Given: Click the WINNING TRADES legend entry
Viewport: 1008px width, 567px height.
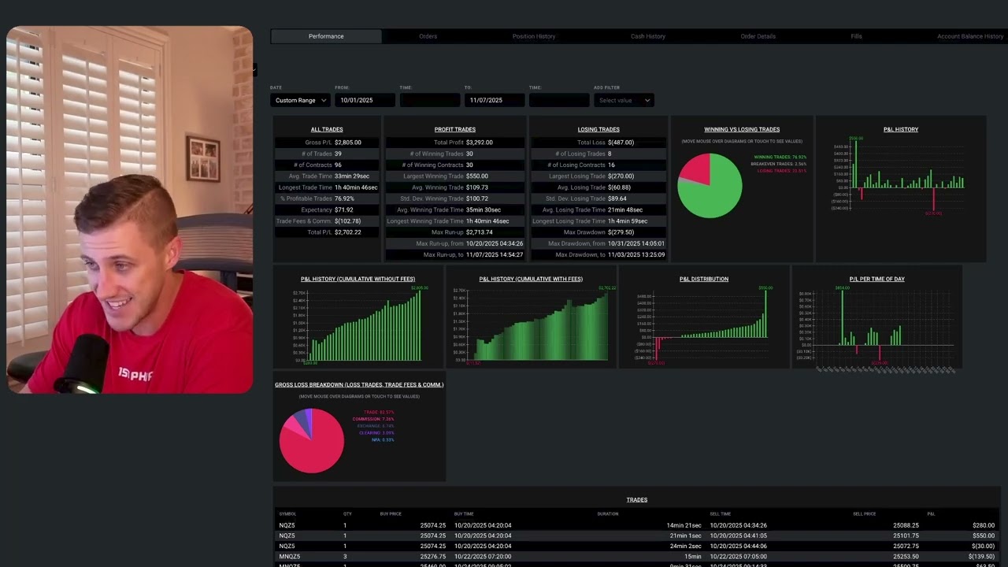Looking at the screenshot, I should click(780, 157).
